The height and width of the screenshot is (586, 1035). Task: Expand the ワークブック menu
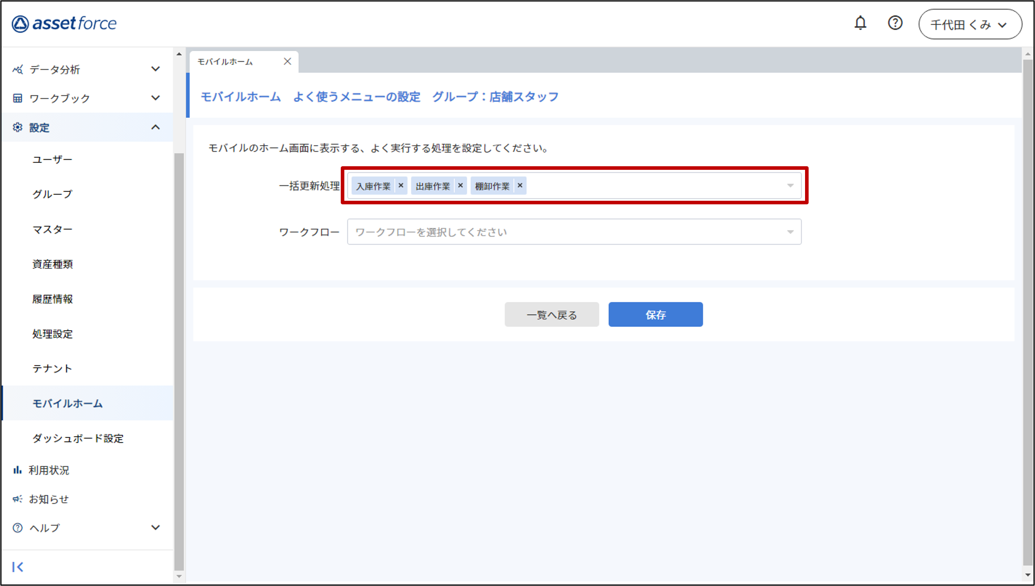pyautogui.click(x=156, y=98)
